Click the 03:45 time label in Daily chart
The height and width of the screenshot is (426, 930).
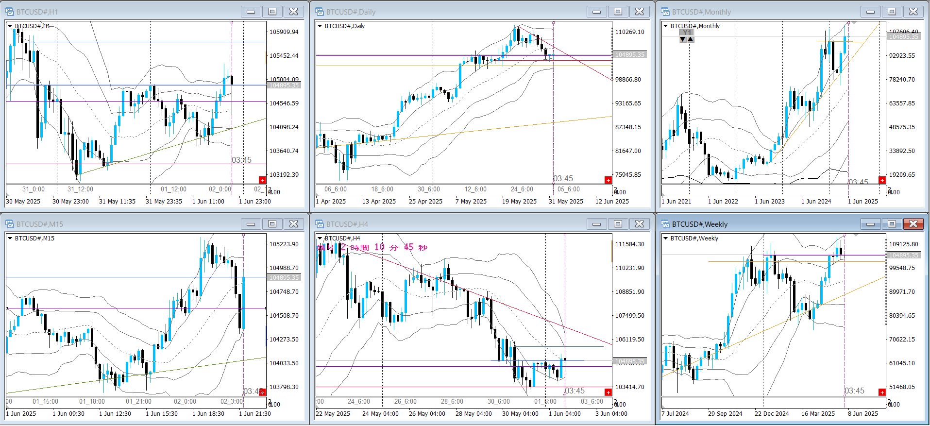[563, 179]
